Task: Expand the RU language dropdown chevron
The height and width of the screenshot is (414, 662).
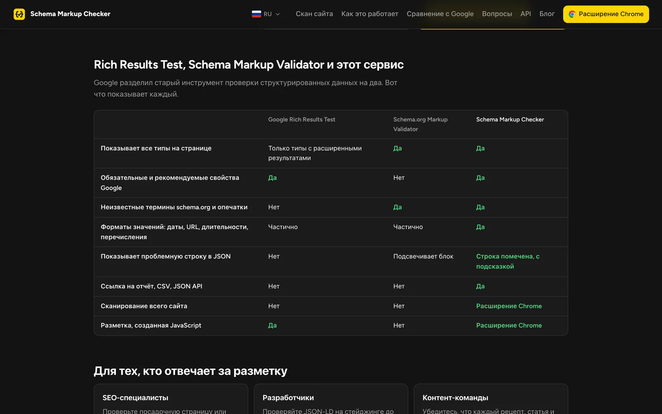Action: tap(278, 14)
